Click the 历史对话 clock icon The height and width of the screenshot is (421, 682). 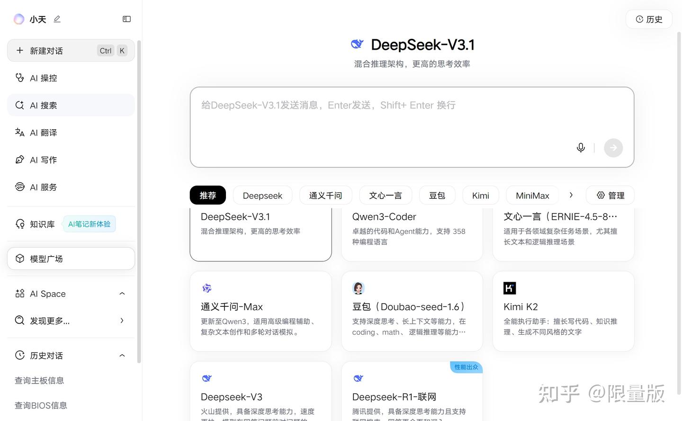pyautogui.click(x=19, y=355)
